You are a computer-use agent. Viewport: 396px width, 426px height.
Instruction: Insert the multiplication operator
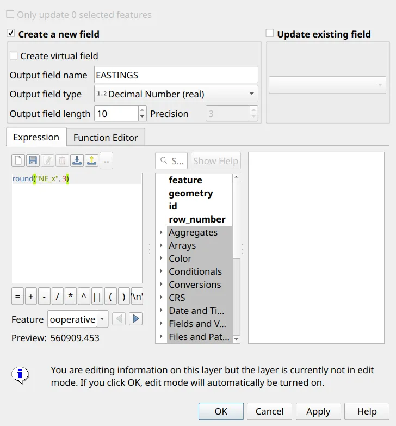pyautogui.click(x=71, y=296)
